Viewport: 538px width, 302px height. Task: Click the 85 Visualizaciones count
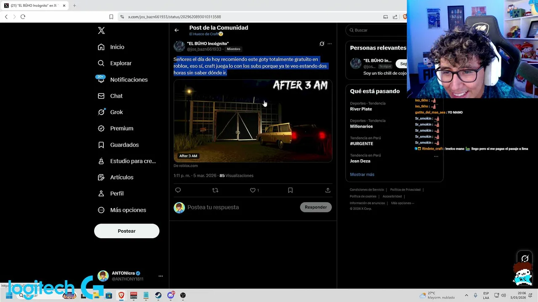[x=237, y=175]
